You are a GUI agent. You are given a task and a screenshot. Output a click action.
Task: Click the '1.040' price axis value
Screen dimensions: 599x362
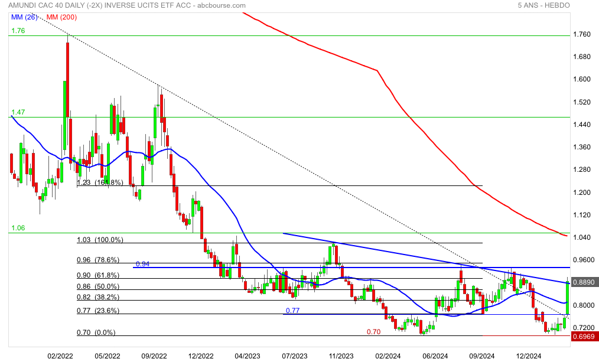tap(582, 237)
